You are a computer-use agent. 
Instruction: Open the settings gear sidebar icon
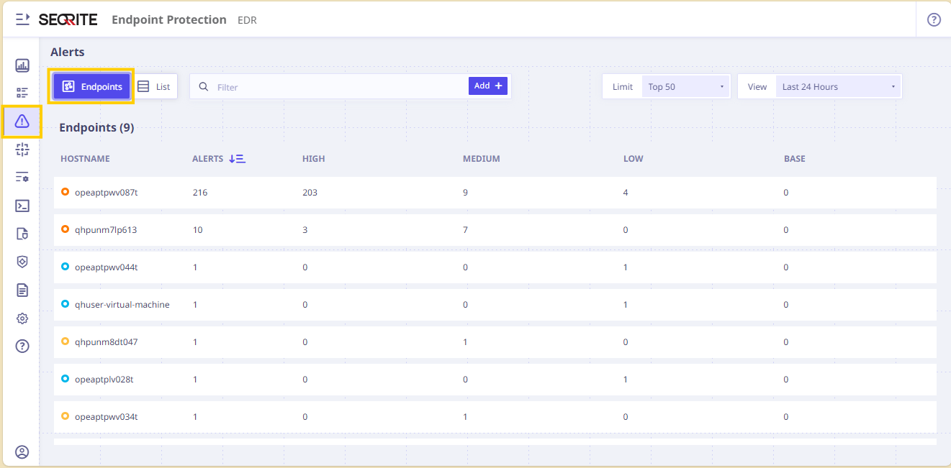pyautogui.click(x=22, y=318)
